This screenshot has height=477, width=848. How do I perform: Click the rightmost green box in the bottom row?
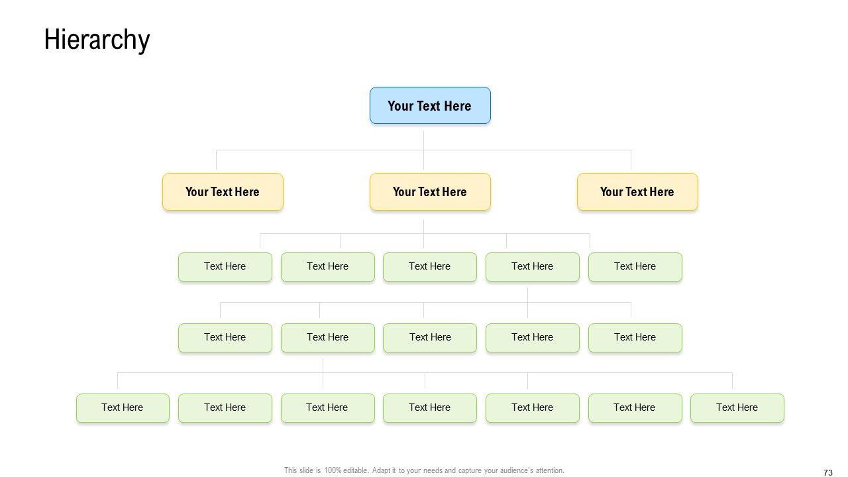point(737,408)
